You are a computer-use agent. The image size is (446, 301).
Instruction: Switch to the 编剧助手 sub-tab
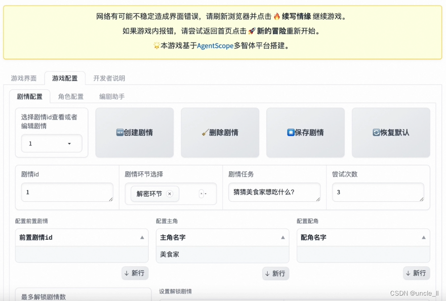click(112, 97)
